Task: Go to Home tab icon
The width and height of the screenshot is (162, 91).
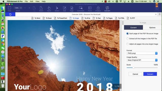Action: point(10,14)
